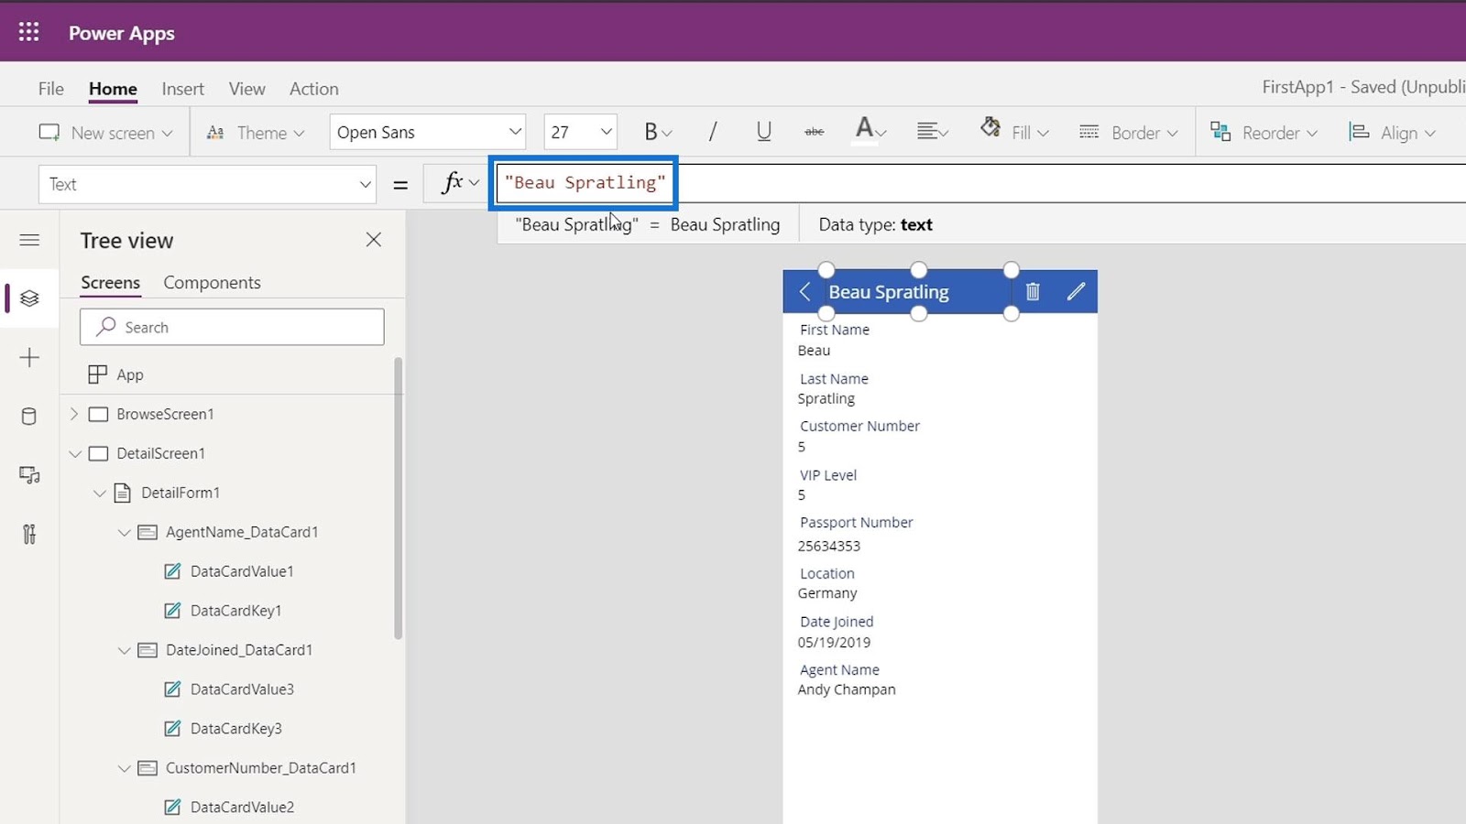Select the Beau Spratling title label

(889, 292)
